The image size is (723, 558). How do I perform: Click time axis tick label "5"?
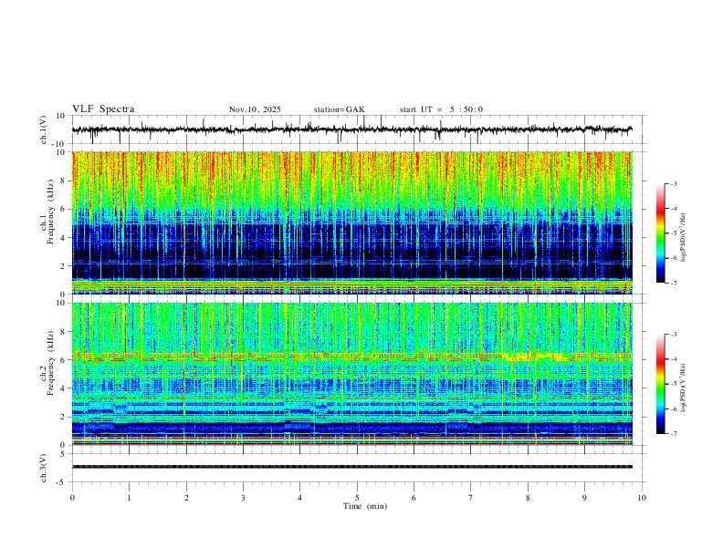click(x=357, y=498)
